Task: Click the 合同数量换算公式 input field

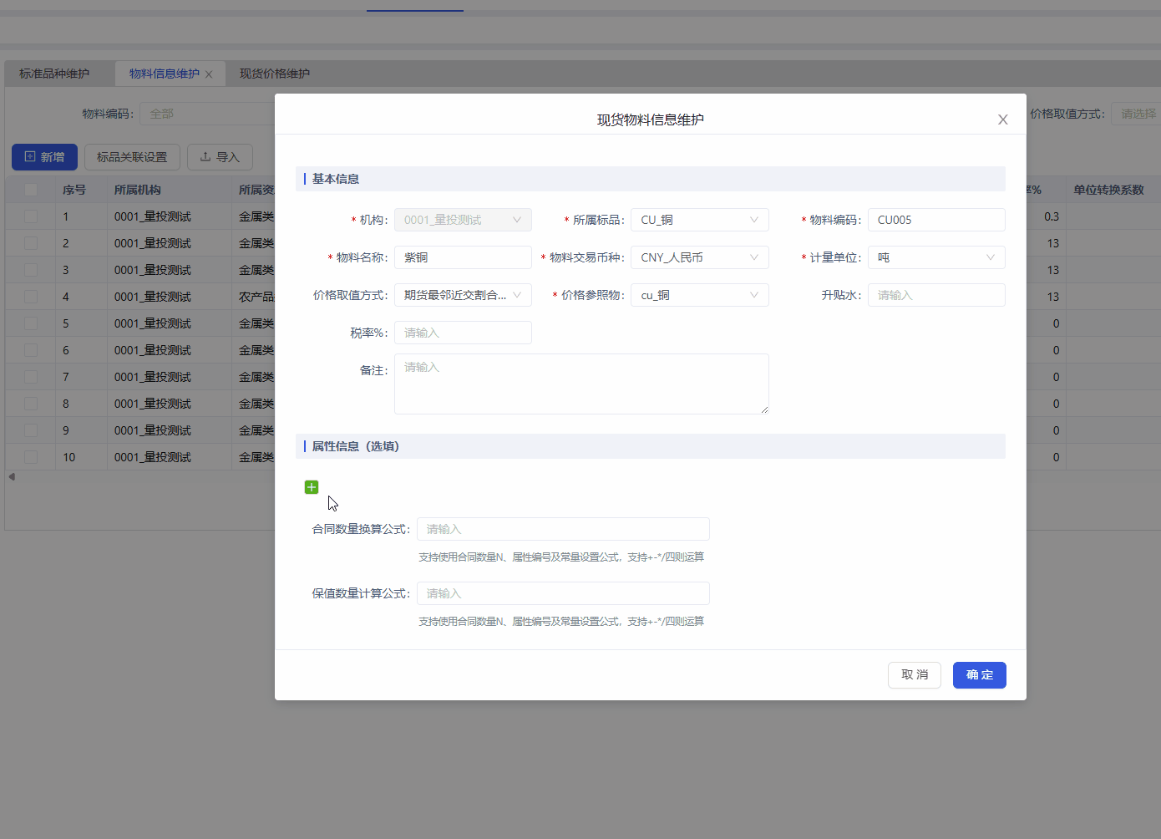Action: (563, 529)
